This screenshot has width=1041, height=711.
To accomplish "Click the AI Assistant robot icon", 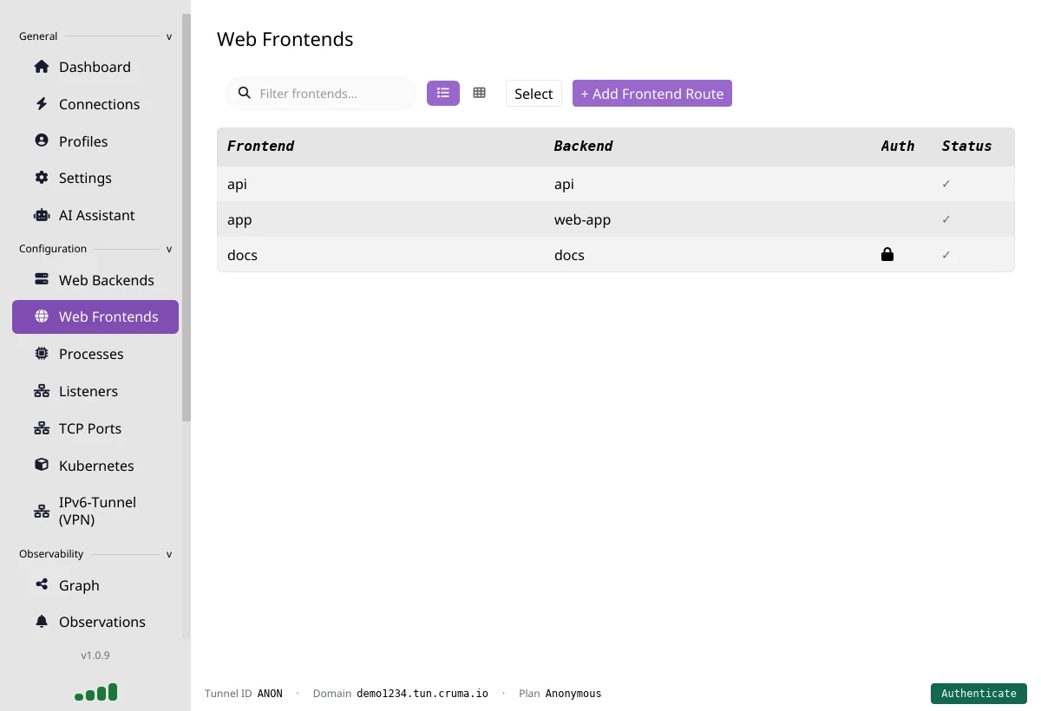I will pyautogui.click(x=42, y=215).
